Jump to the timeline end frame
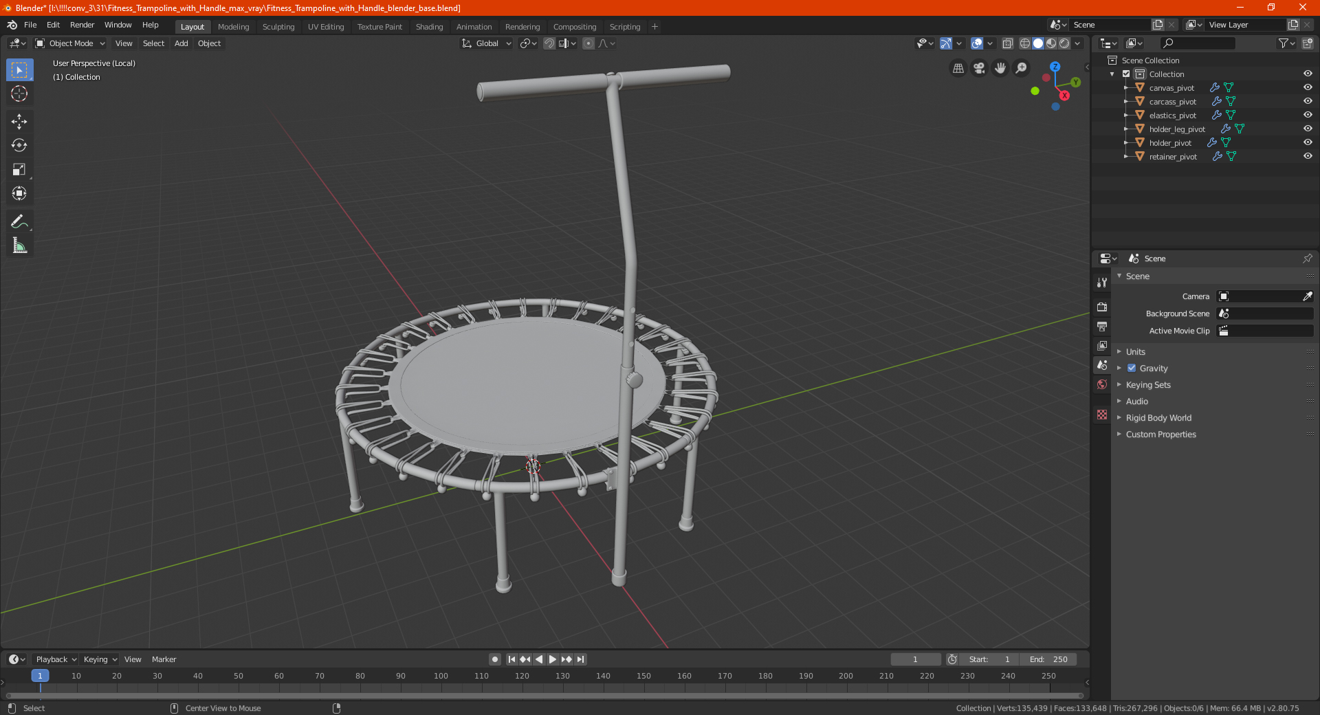The image size is (1320, 715). click(581, 659)
